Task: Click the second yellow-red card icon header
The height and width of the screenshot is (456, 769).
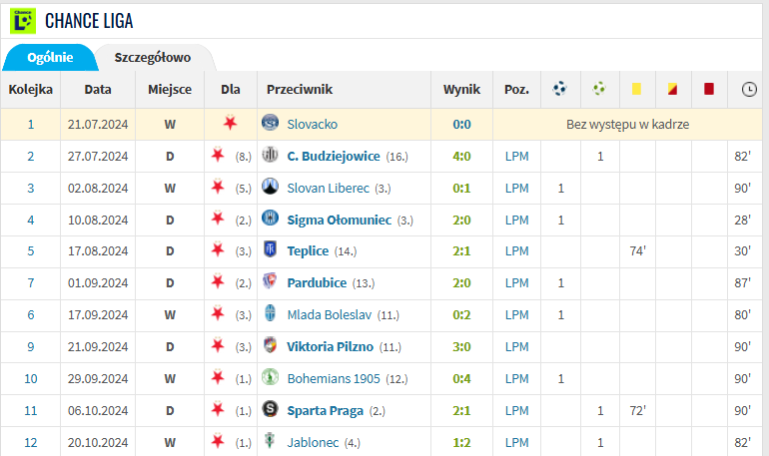Action: click(672, 89)
